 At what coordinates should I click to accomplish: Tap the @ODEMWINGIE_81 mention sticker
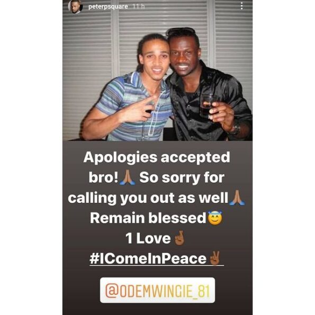tap(157, 290)
